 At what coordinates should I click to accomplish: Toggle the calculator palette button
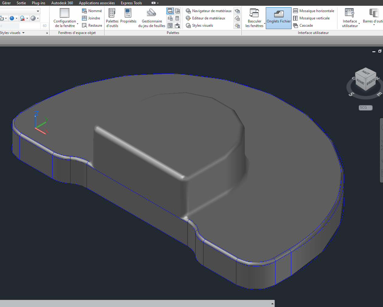(x=177, y=19)
